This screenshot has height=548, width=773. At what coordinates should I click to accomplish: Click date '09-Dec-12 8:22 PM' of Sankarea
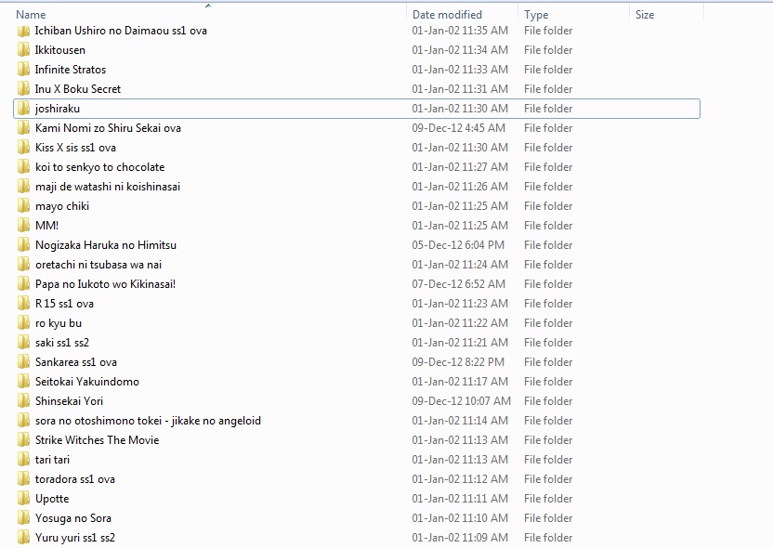[458, 362]
